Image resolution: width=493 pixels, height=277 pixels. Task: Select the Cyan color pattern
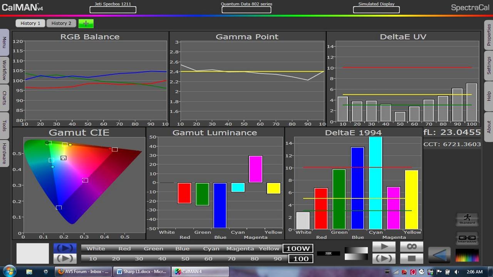click(x=211, y=249)
